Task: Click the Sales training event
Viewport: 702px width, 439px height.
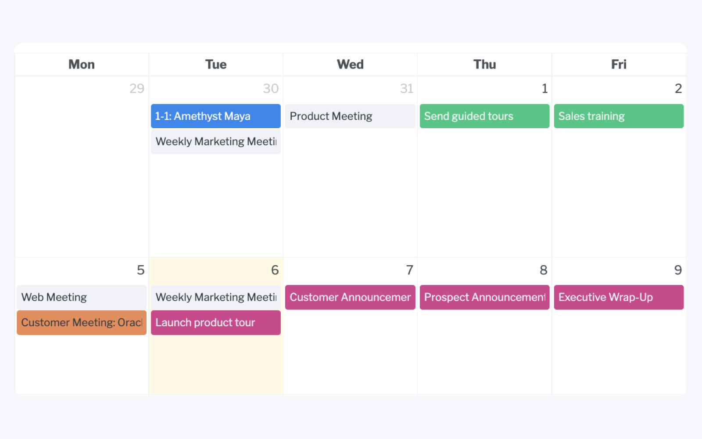Action: pyautogui.click(x=618, y=116)
